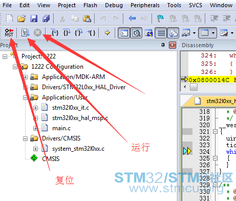
Task: Indent the selected text lines
Action: pyautogui.click(x=214, y=18)
